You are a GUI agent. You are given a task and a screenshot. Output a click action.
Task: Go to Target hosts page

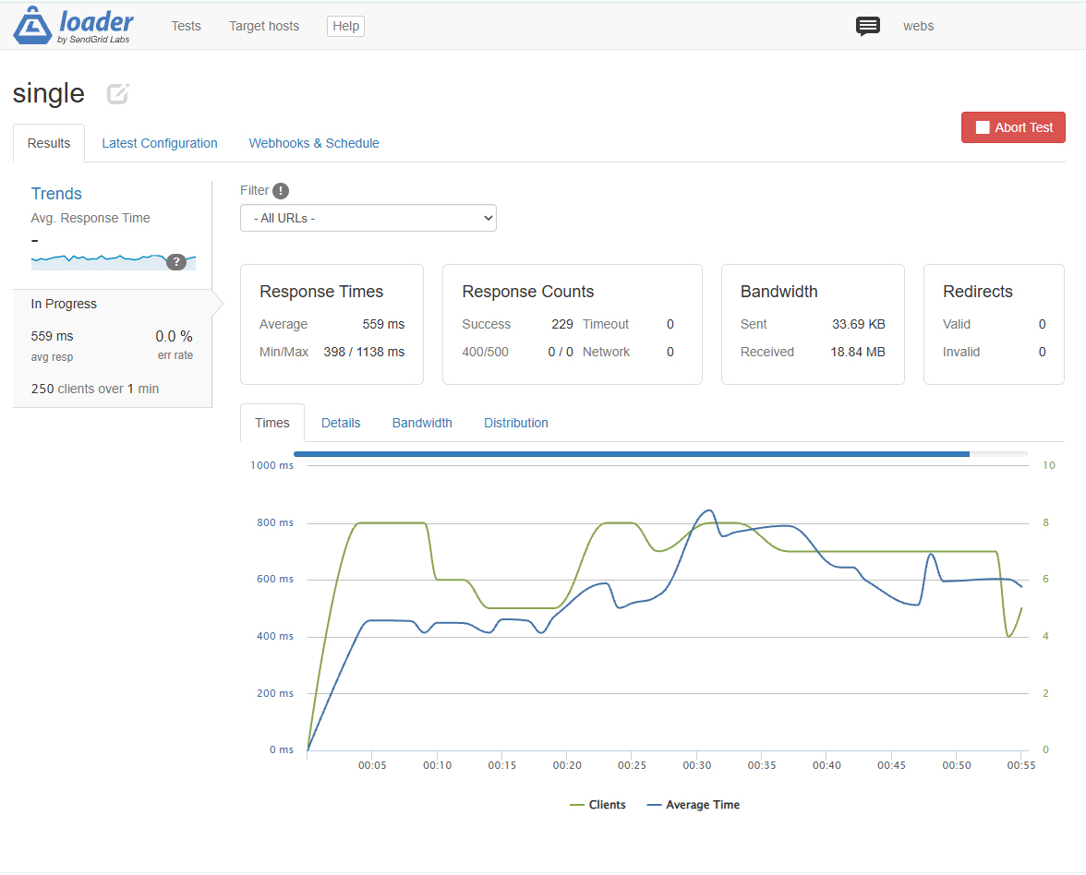click(x=264, y=26)
